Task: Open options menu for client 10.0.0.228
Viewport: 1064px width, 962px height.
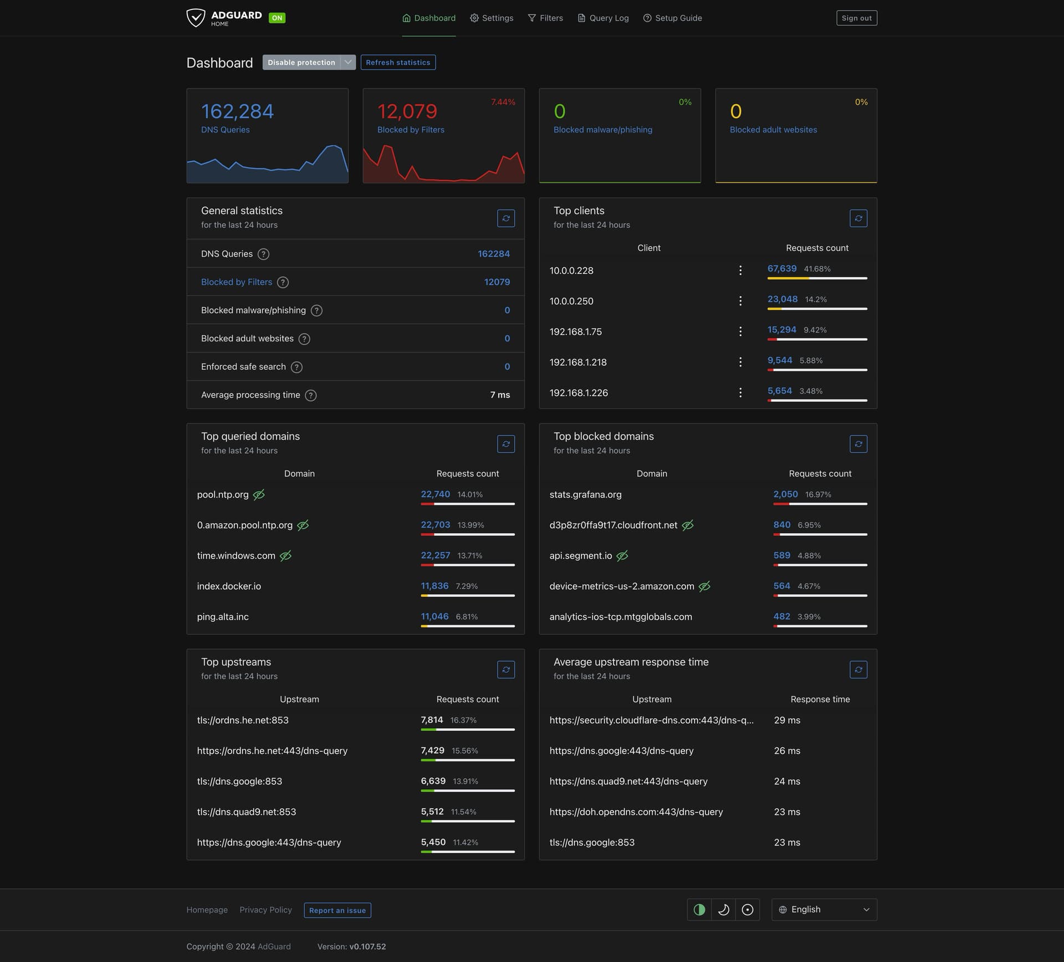Action: click(740, 270)
